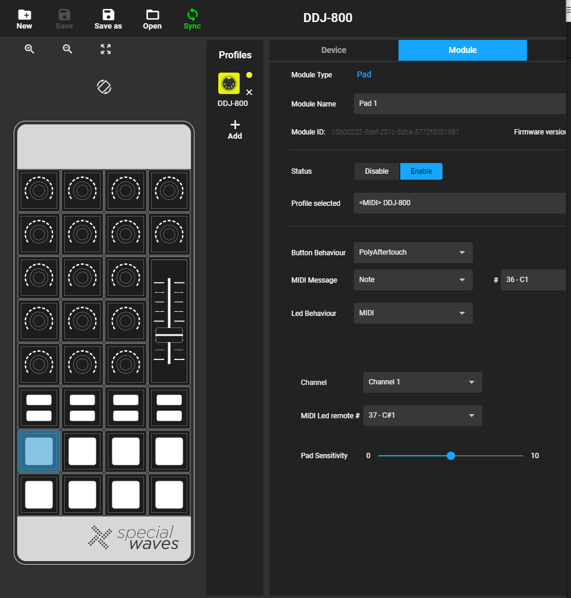Open the MIDI Message dropdown
The image size is (571, 598).
(x=413, y=280)
